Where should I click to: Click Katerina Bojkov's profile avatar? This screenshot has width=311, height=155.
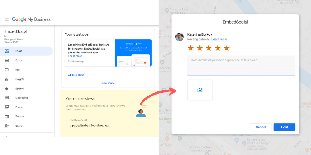coord(179,37)
